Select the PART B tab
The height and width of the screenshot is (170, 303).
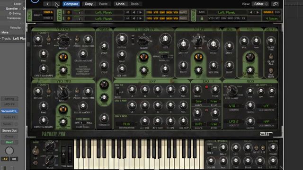coord(48,18)
